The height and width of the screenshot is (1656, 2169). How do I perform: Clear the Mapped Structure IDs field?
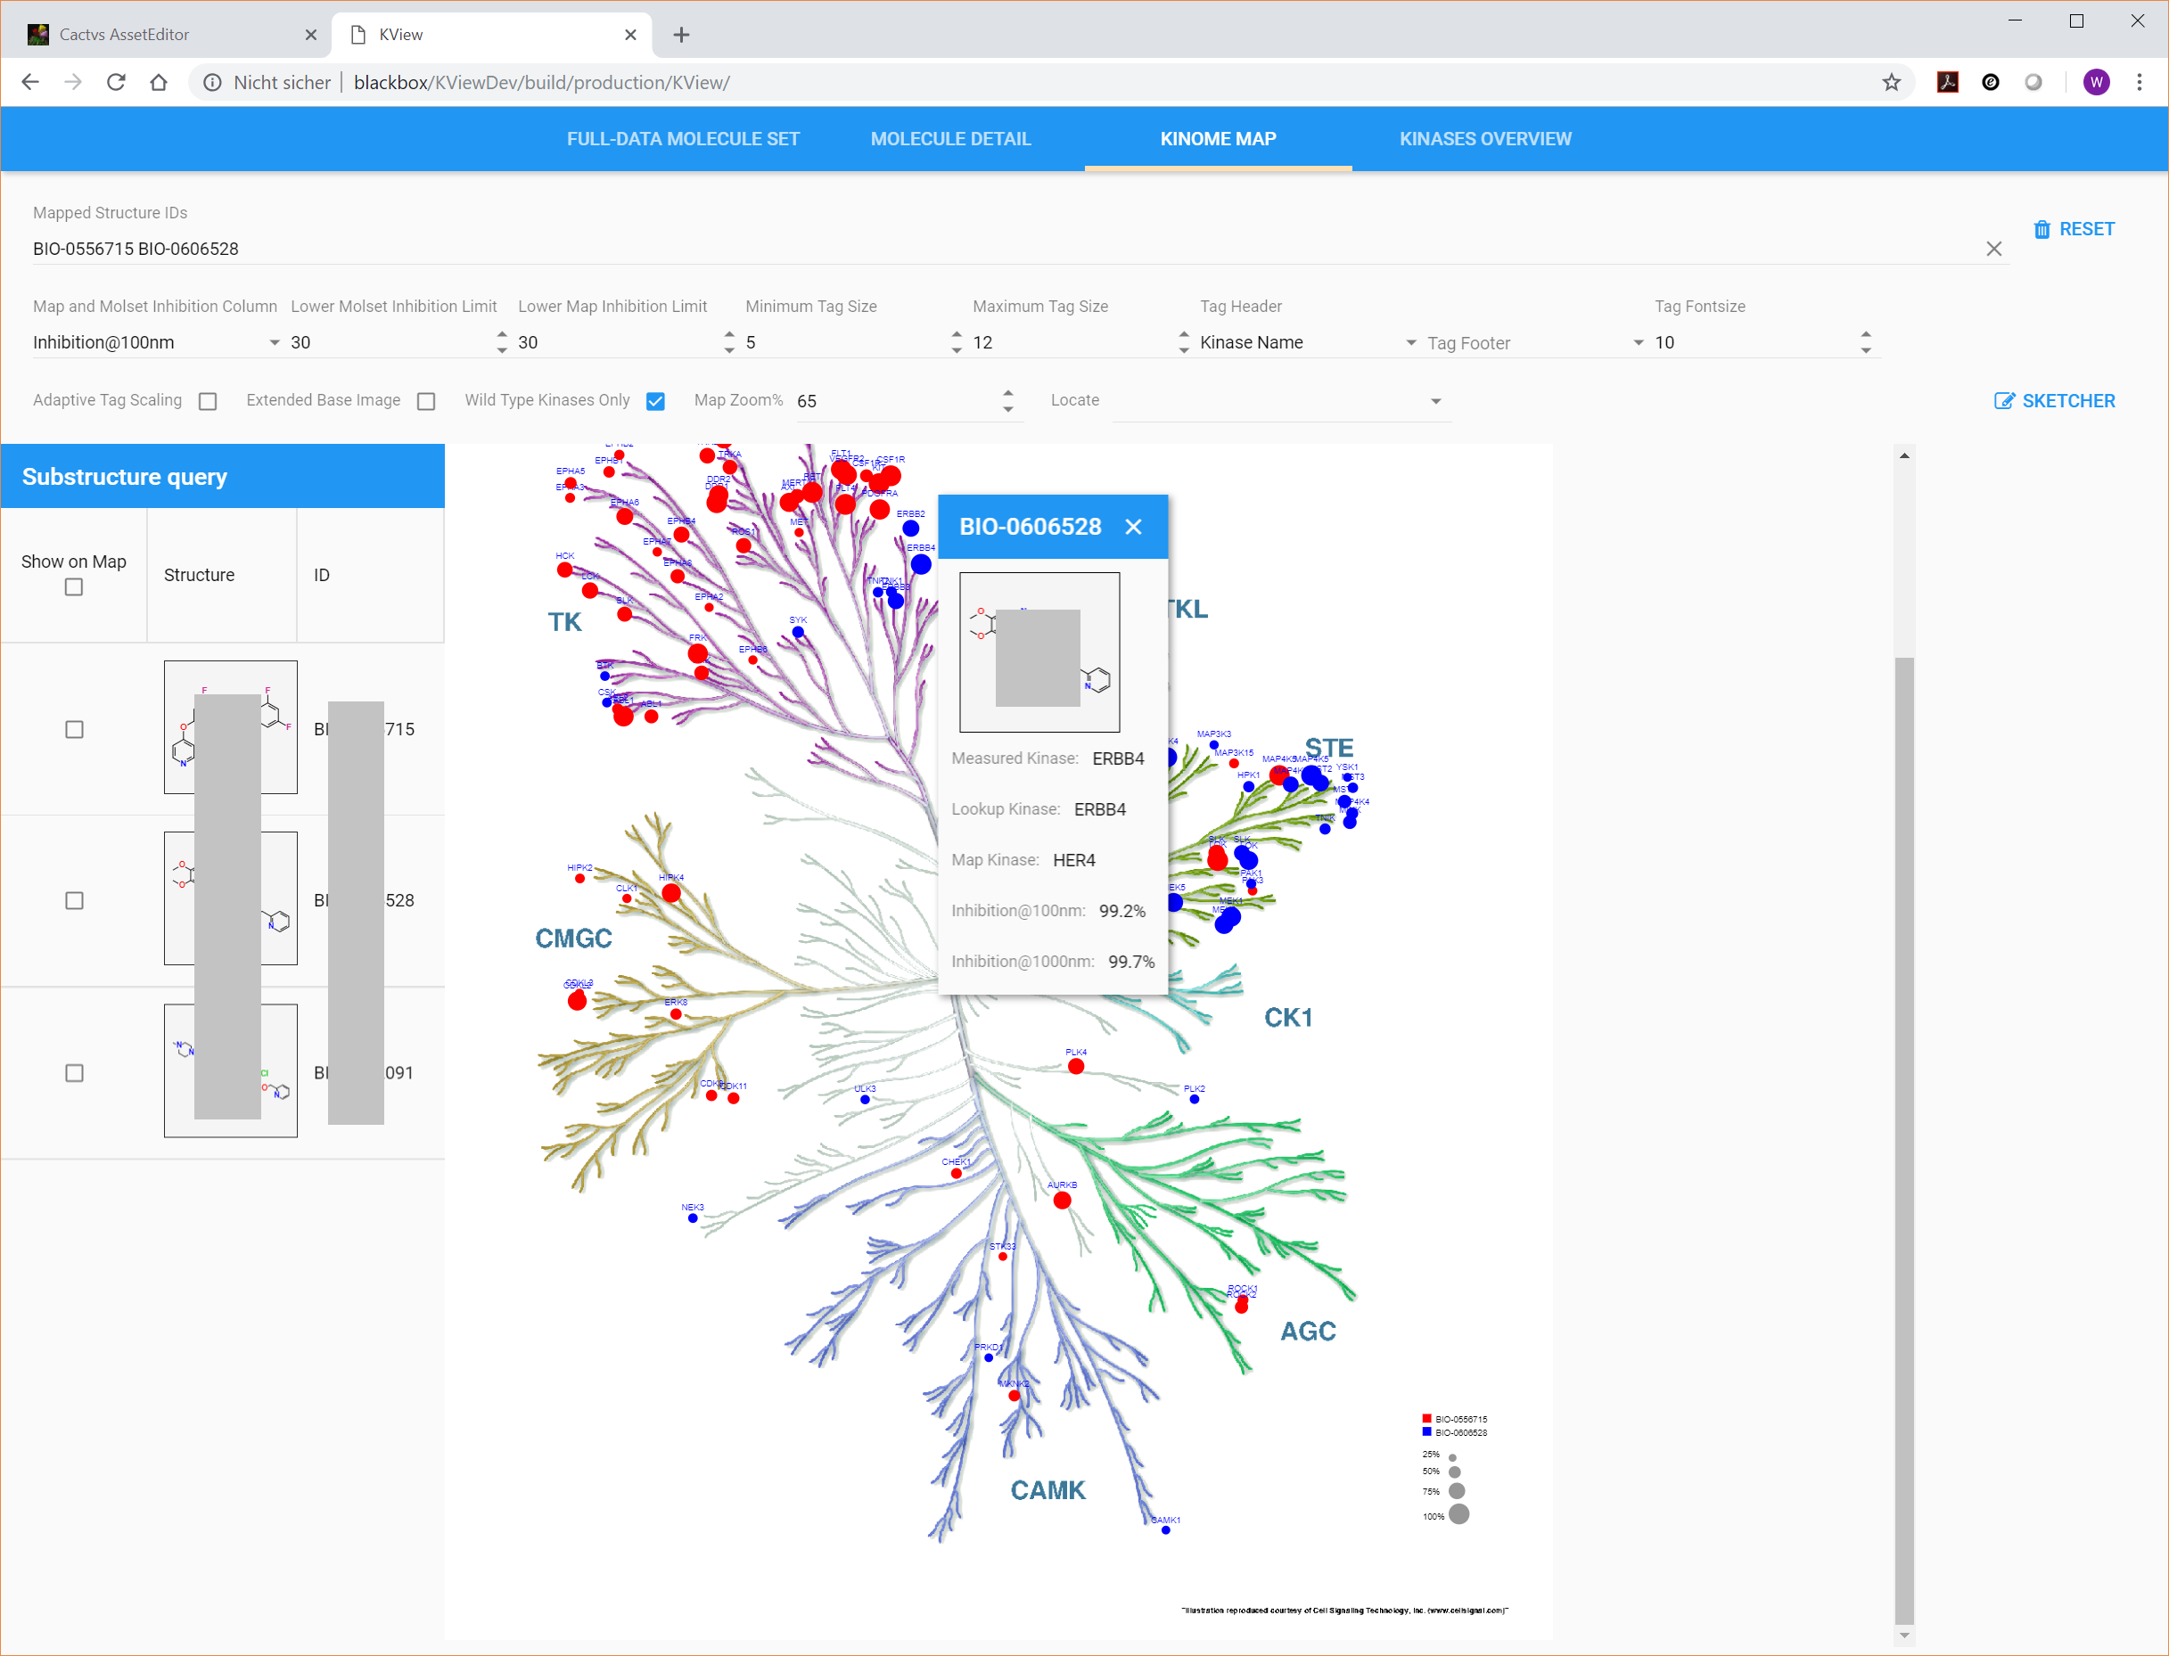click(1992, 250)
